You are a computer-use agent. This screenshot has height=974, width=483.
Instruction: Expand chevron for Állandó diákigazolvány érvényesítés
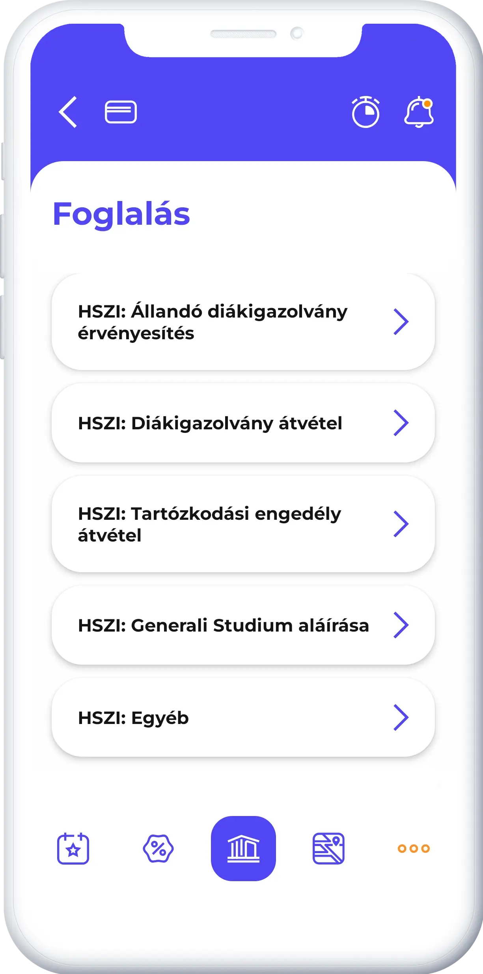401,322
